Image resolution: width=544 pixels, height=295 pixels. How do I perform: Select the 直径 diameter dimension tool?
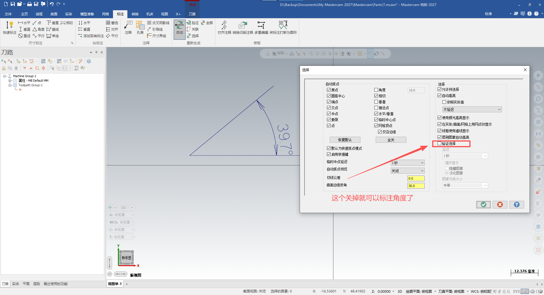click(x=24, y=36)
